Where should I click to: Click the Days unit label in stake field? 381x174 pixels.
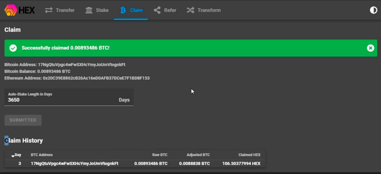coord(124,100)
